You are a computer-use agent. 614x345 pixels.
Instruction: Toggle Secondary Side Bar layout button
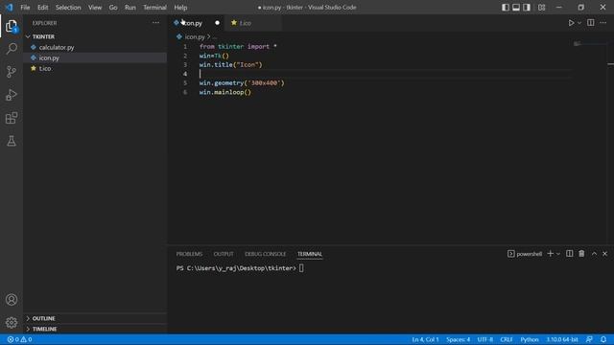(x=527, y=7)
